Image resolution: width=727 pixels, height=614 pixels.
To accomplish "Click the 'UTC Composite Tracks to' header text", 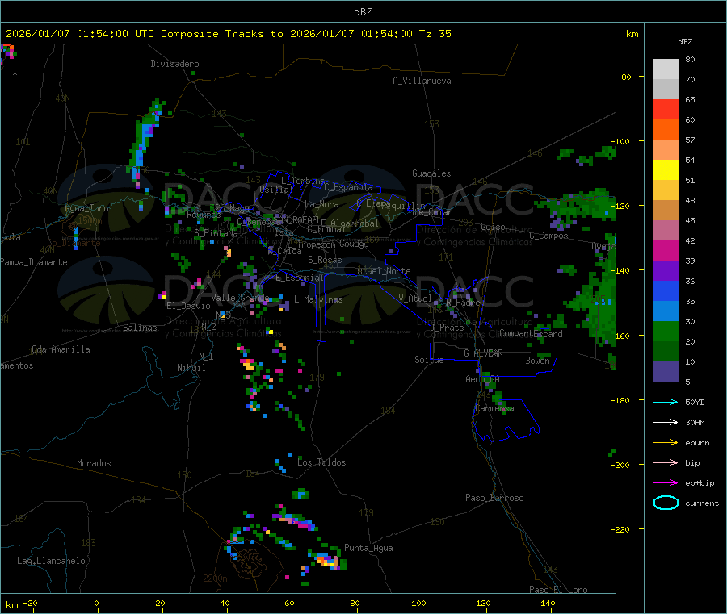I will point(208,34).
